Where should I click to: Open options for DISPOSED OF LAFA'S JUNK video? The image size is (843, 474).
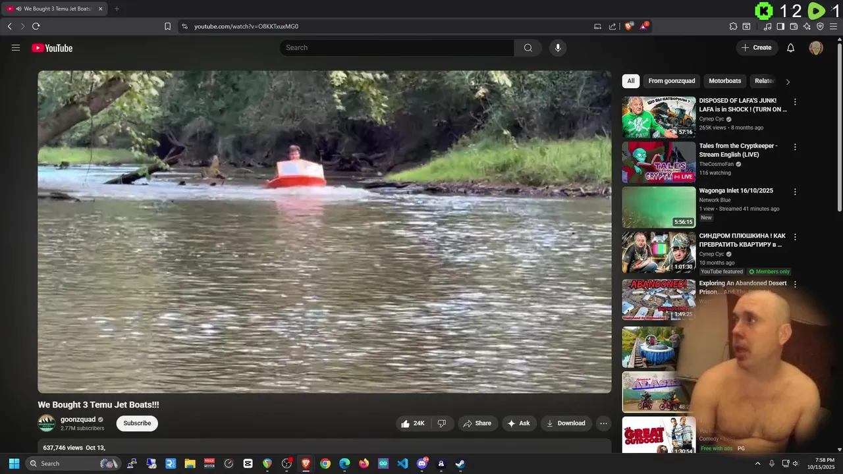coord(795,102)
